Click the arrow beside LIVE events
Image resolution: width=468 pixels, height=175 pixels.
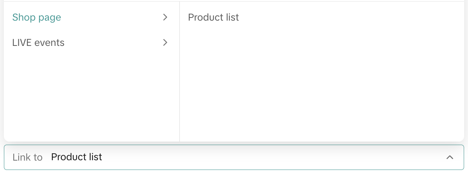pos(165,43)
